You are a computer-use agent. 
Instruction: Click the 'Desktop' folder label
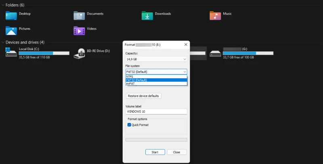click(25, 14)
